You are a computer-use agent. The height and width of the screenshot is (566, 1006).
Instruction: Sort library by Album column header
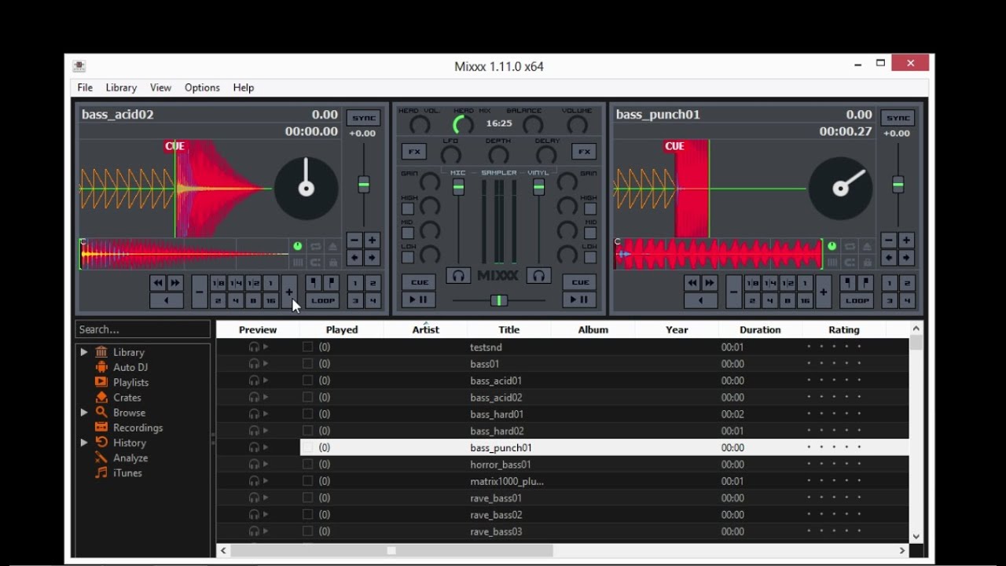593,329
